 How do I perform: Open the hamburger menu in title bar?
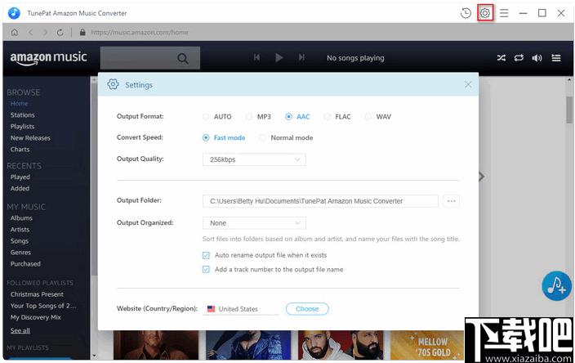(x=504, y=13)
